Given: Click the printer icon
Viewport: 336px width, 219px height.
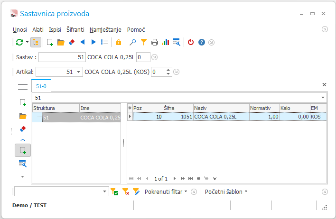Looking at the screenshot, I should coord(155,42).
